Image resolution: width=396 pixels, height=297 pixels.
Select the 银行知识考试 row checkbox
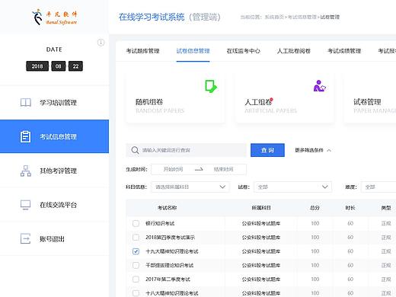(136, 223)
